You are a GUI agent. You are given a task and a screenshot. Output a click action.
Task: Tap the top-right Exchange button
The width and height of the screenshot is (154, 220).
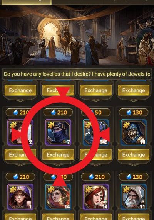pyautogui.click(x=134, y=90)
